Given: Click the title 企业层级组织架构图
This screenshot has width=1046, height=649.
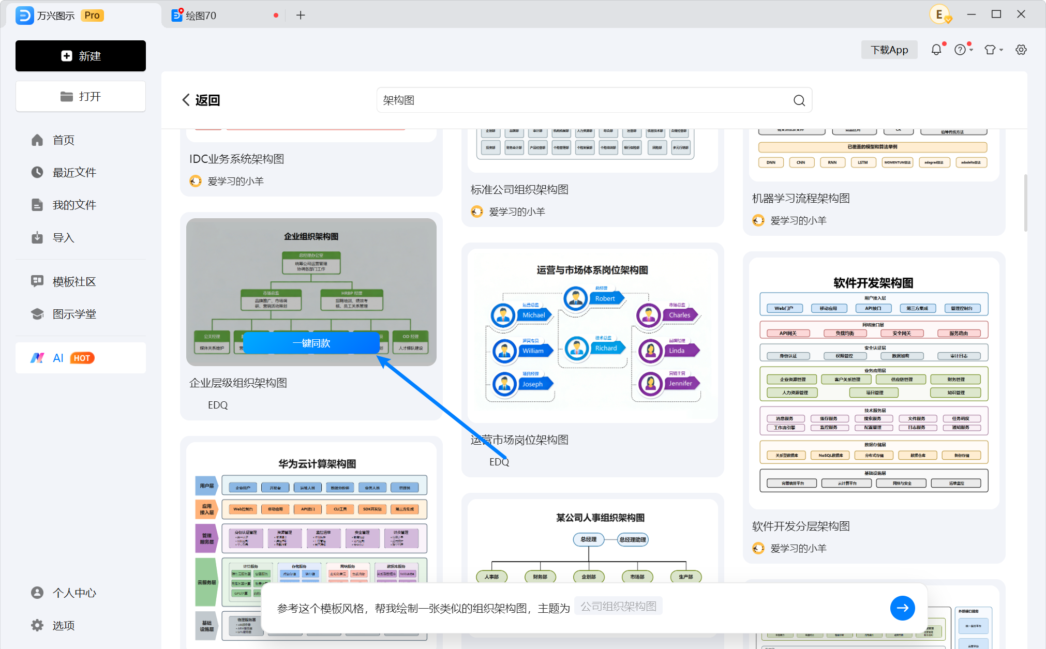Looking at the screenshot, I should pyautogui.click(x=238, y=383).
